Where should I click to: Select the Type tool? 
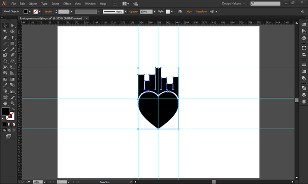coord(12,37)
